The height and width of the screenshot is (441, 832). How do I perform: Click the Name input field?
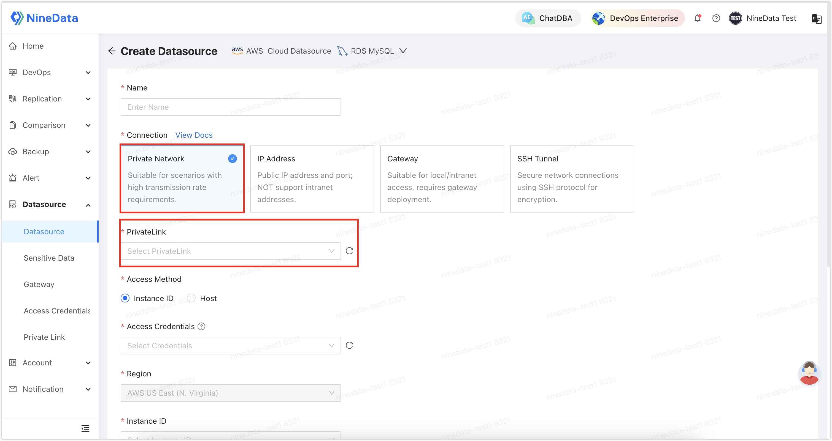[231, 107]
